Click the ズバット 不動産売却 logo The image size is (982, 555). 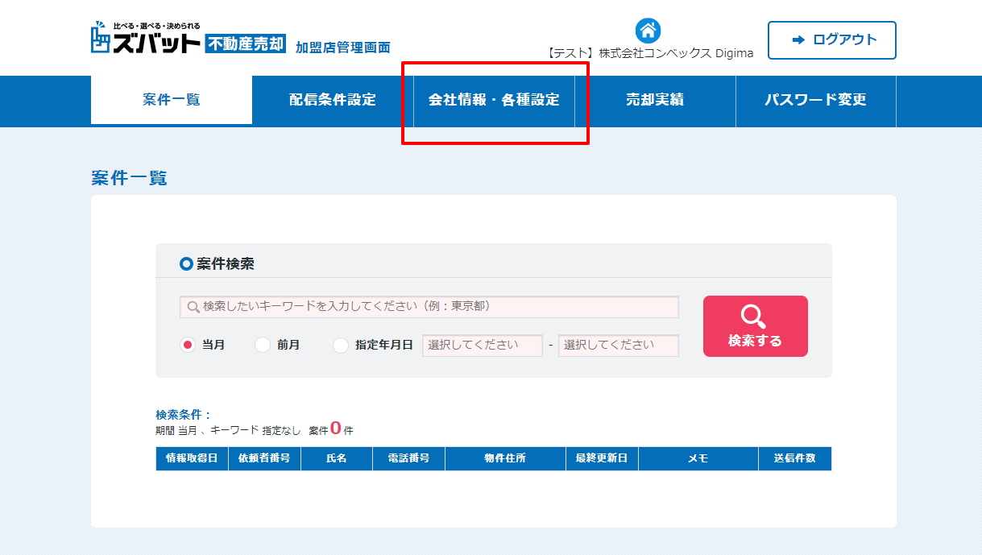[x=188, y=39]
